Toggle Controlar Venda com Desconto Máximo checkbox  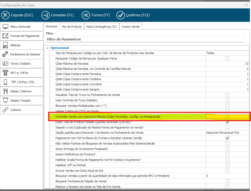pyautogui.click(x=227, y=117)
